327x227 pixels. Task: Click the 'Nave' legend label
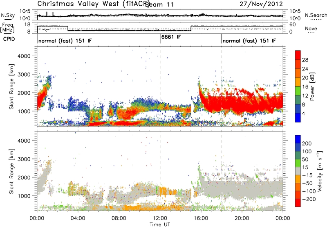coord(311,28)
